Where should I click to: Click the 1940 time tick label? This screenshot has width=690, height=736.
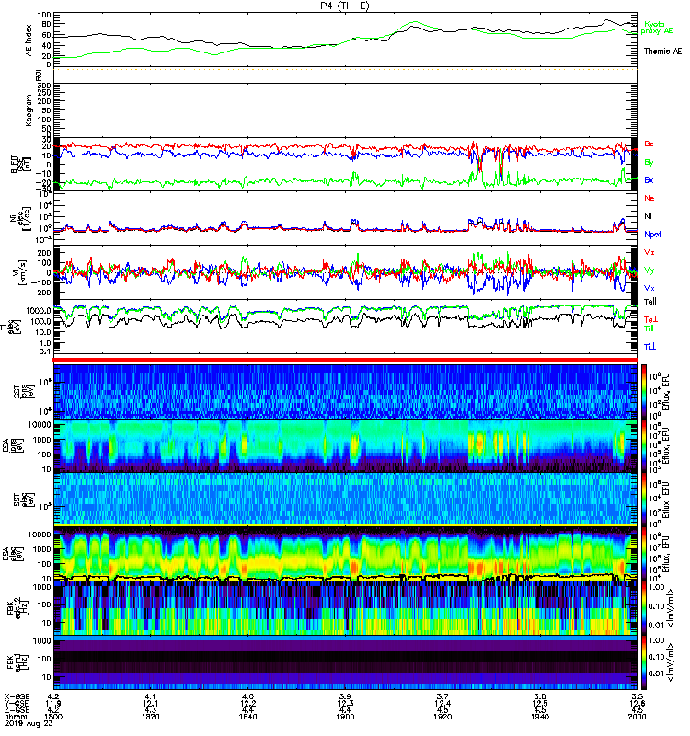point(540,717)
